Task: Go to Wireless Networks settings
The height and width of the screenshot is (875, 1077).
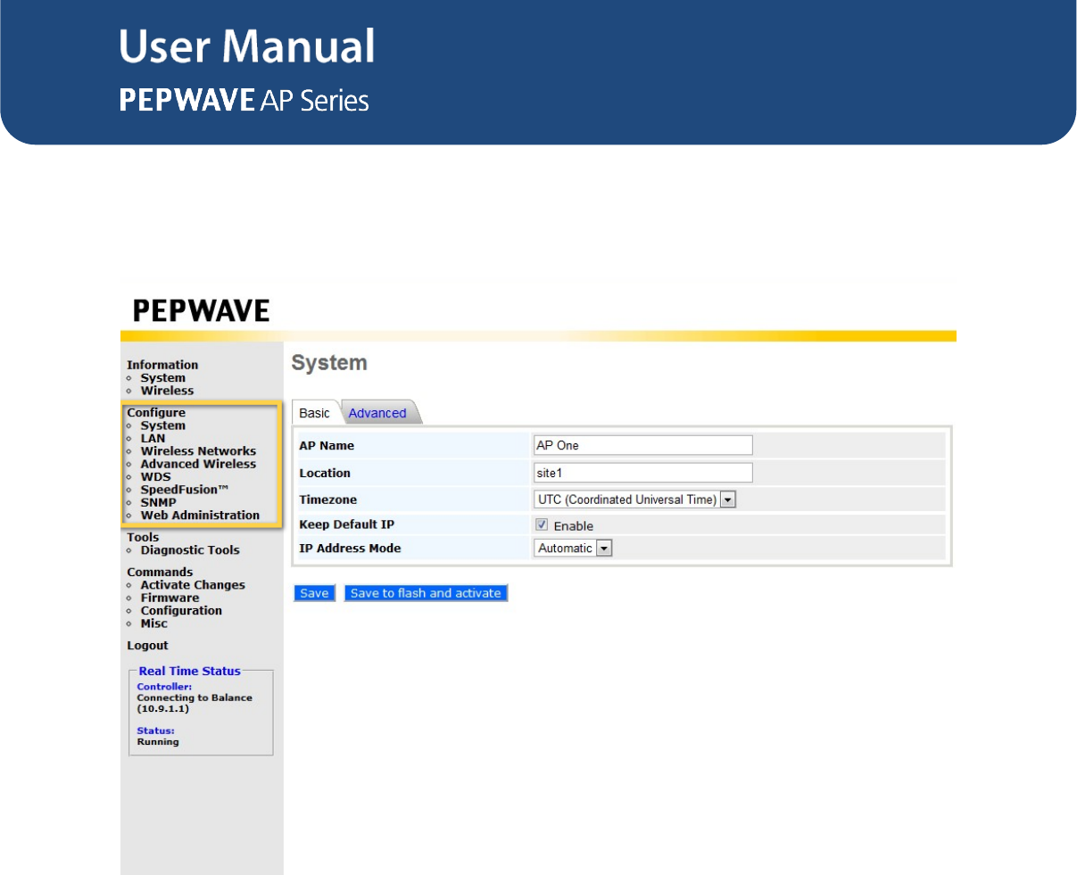Action: pos(198,451)
